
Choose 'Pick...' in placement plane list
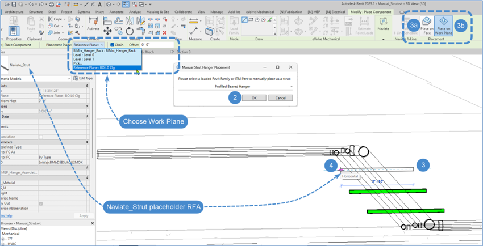[x=107, y=63]
